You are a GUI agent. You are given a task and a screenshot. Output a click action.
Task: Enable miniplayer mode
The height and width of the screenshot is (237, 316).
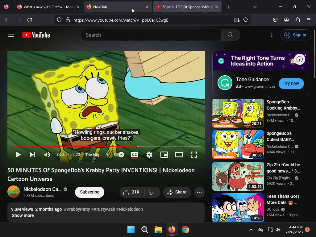click(x=164, y=155)
